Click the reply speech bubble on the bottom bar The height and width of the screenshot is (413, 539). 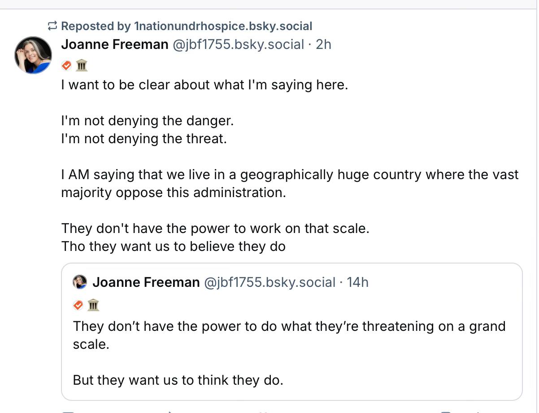coord(67,411)
